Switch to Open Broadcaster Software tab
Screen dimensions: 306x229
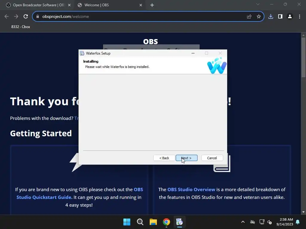pyautogui.click(x=39, y=5)
